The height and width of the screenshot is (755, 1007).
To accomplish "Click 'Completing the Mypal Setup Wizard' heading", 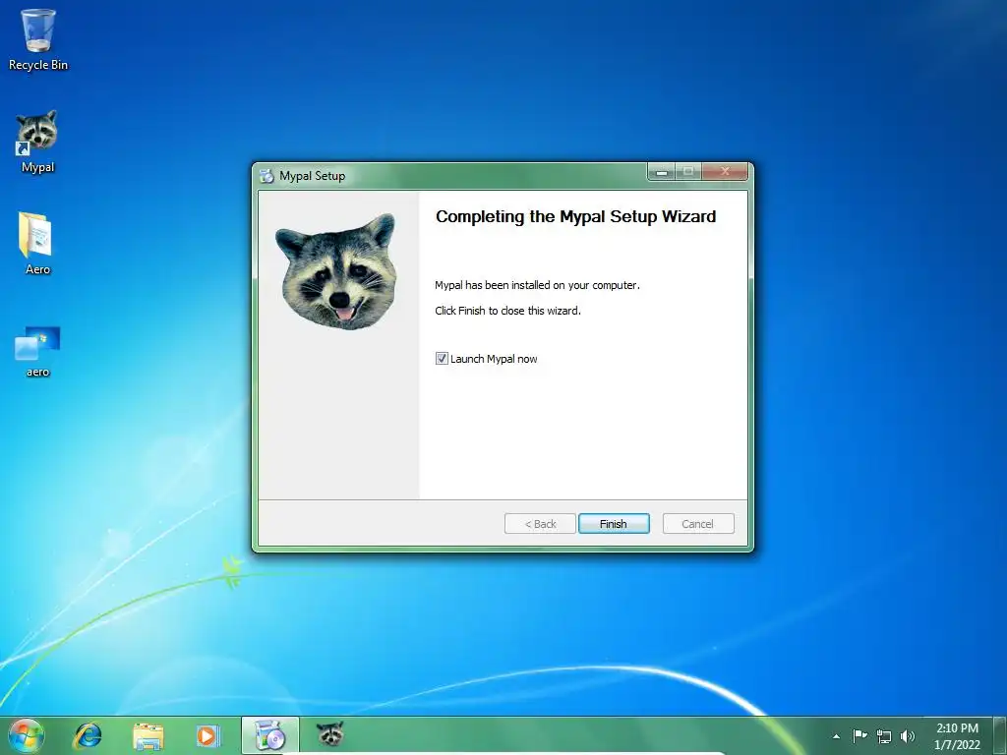I will click(x=575, y=217).
